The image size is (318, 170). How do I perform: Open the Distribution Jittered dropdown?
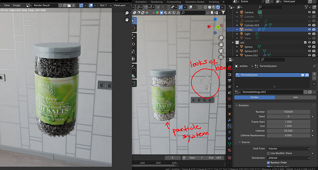click(x=289, y=158)
